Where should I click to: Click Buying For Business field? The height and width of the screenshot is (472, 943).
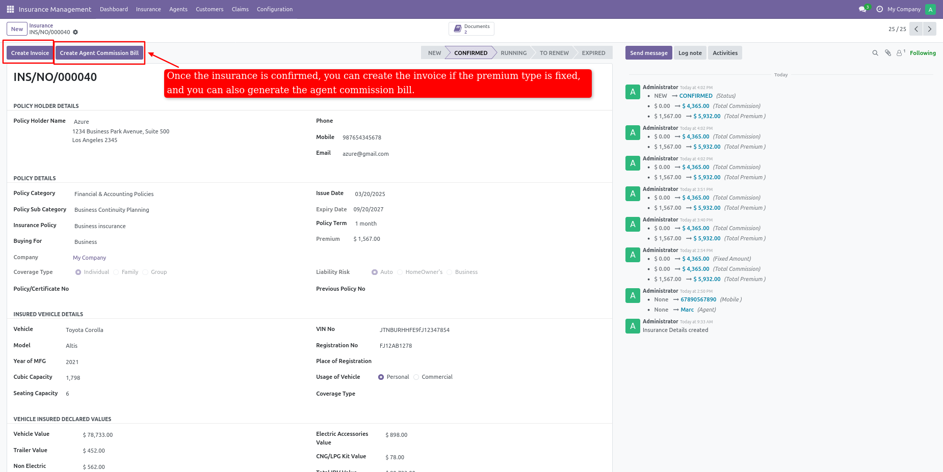click(x=86, y=242)
